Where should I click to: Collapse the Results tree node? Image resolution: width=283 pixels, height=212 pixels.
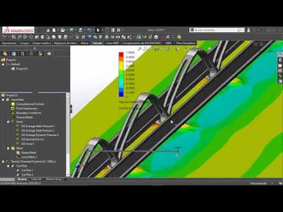3,161
